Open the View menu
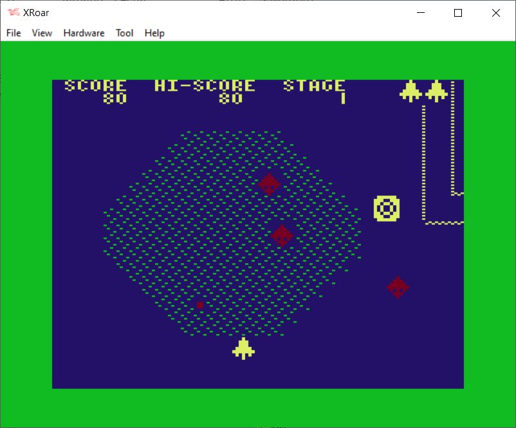Image resolution: width=516 pixels, height=428 pixels. point(42,33)
